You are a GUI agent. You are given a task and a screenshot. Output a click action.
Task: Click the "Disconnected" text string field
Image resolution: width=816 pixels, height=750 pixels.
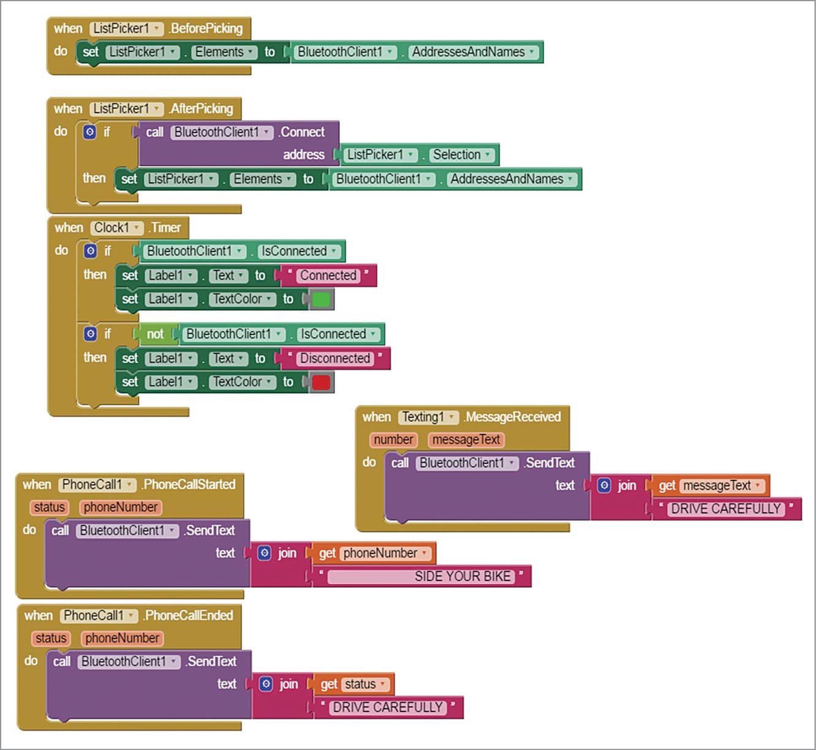[x=334, y=358]
